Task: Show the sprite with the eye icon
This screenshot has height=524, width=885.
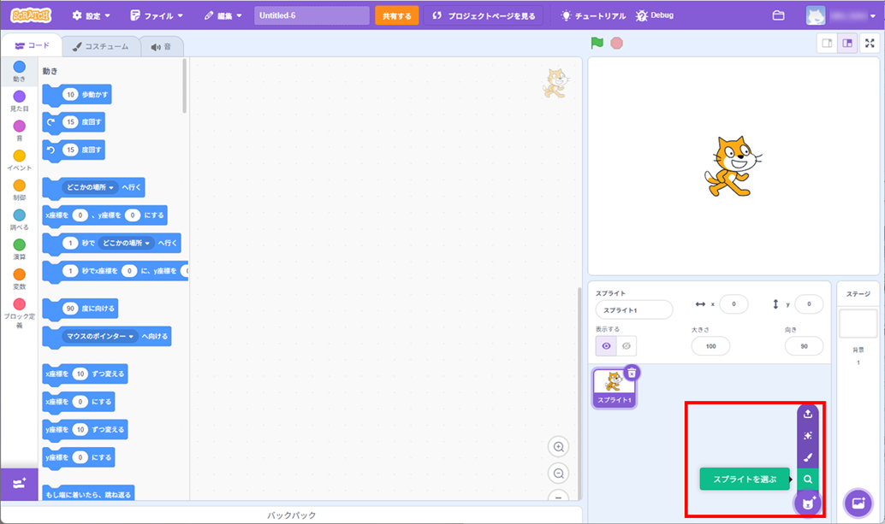Action: point(606,346)
